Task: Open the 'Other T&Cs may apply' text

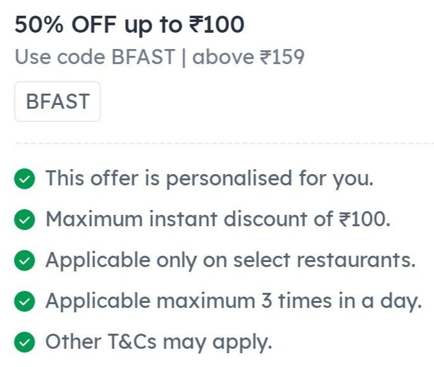Action: coord(159,342)
